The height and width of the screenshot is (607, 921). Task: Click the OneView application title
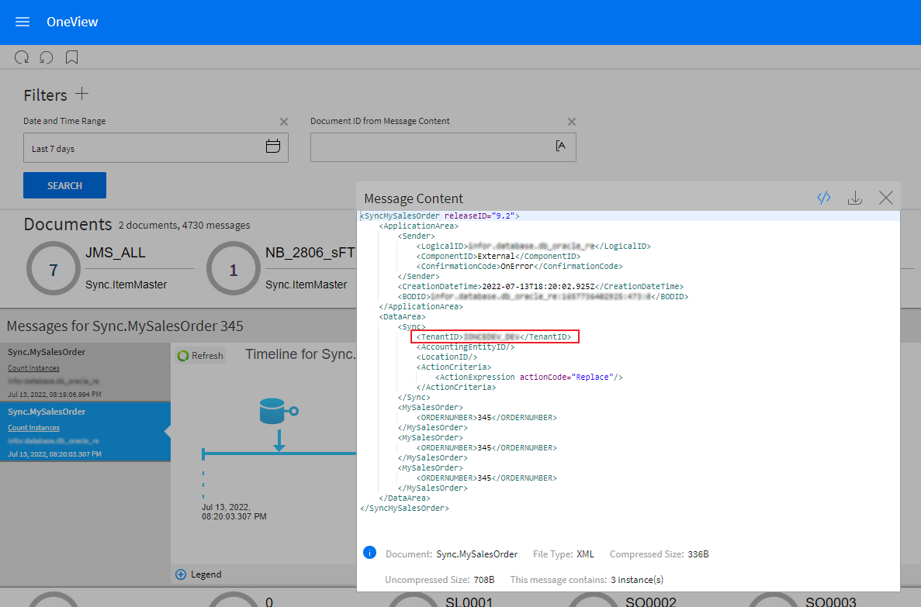pos(72,22)
